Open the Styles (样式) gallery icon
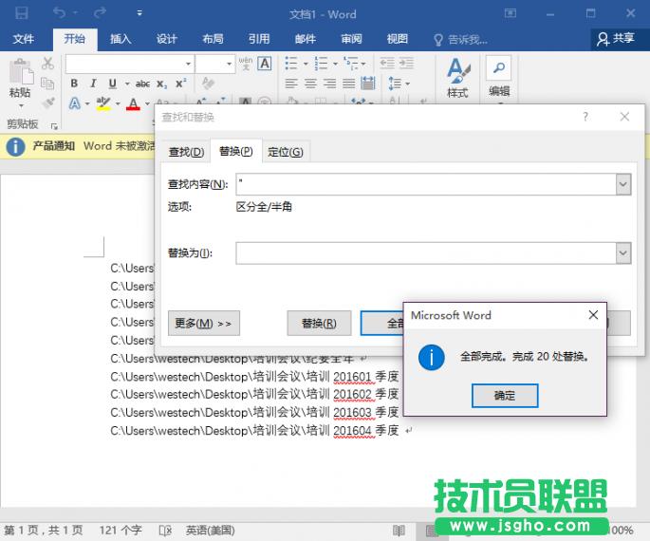 pyautogui.click(x=457, y=76)
